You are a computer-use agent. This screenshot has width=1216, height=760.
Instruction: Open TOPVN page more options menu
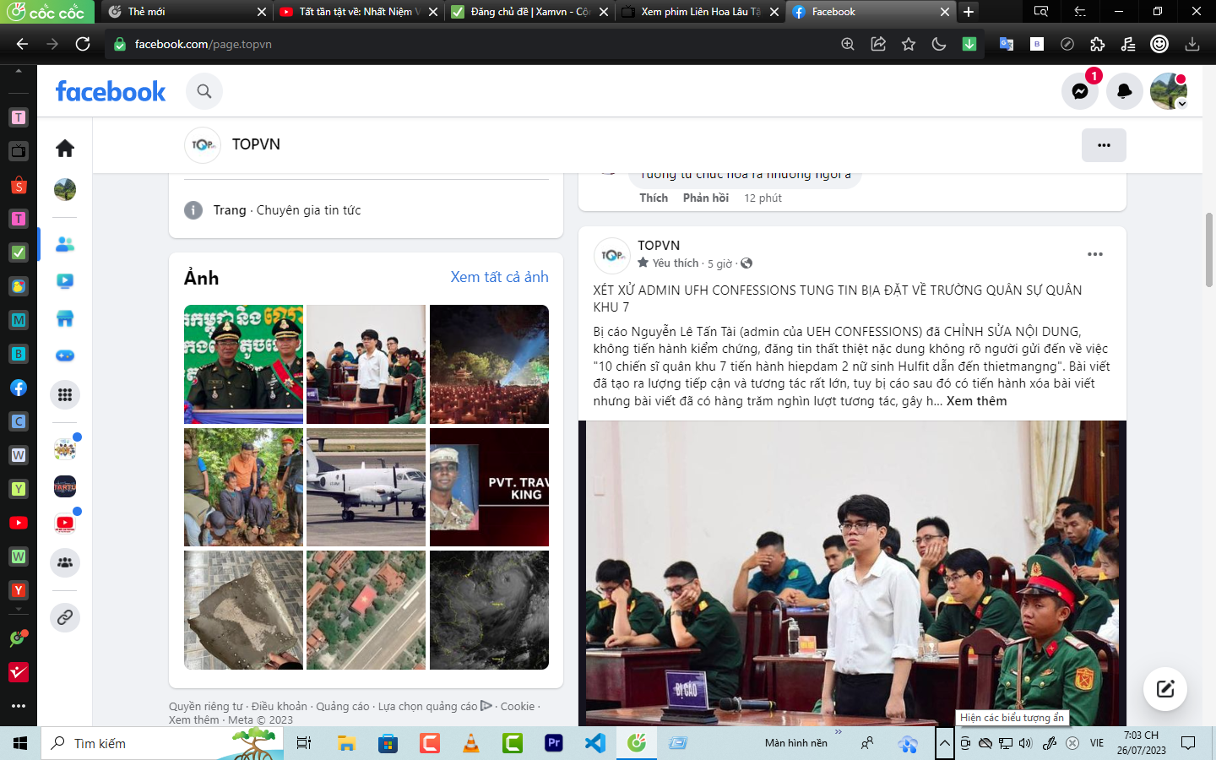point(1103,145)
